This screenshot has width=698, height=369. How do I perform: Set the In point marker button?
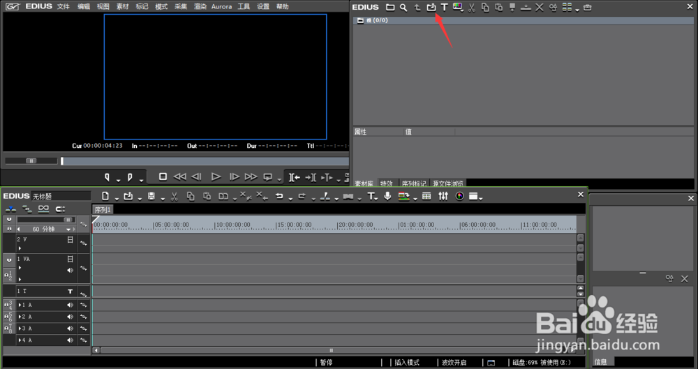pos(107,176)
